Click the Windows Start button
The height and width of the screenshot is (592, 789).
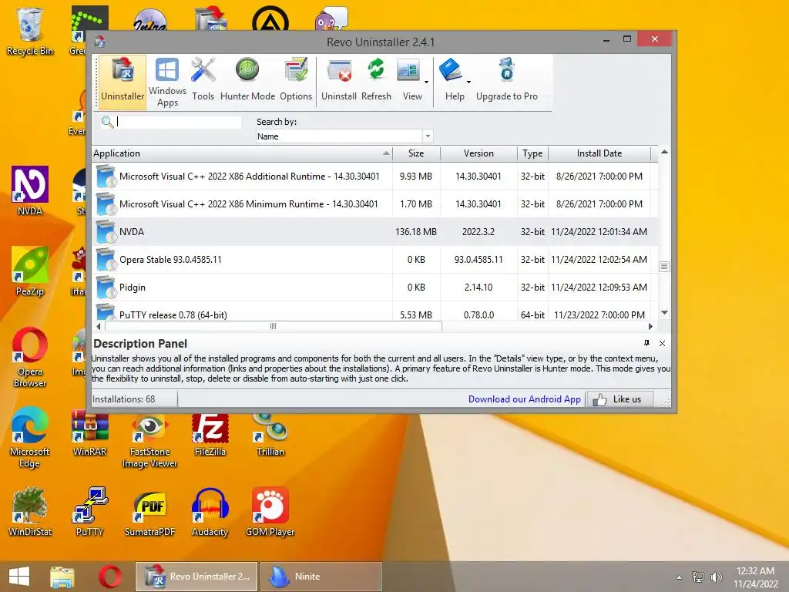(x=19, y=577)
